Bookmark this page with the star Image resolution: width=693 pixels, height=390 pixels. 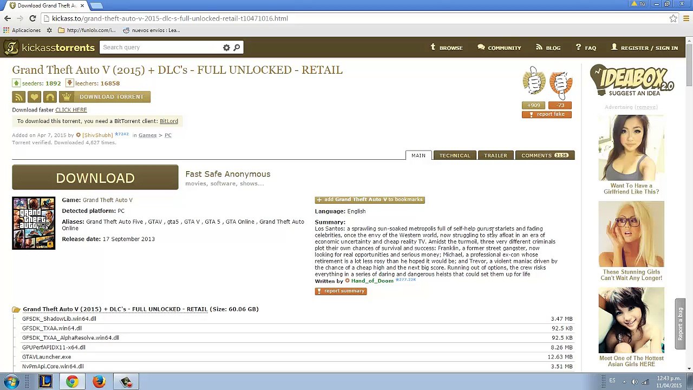(x=673, y=18)
